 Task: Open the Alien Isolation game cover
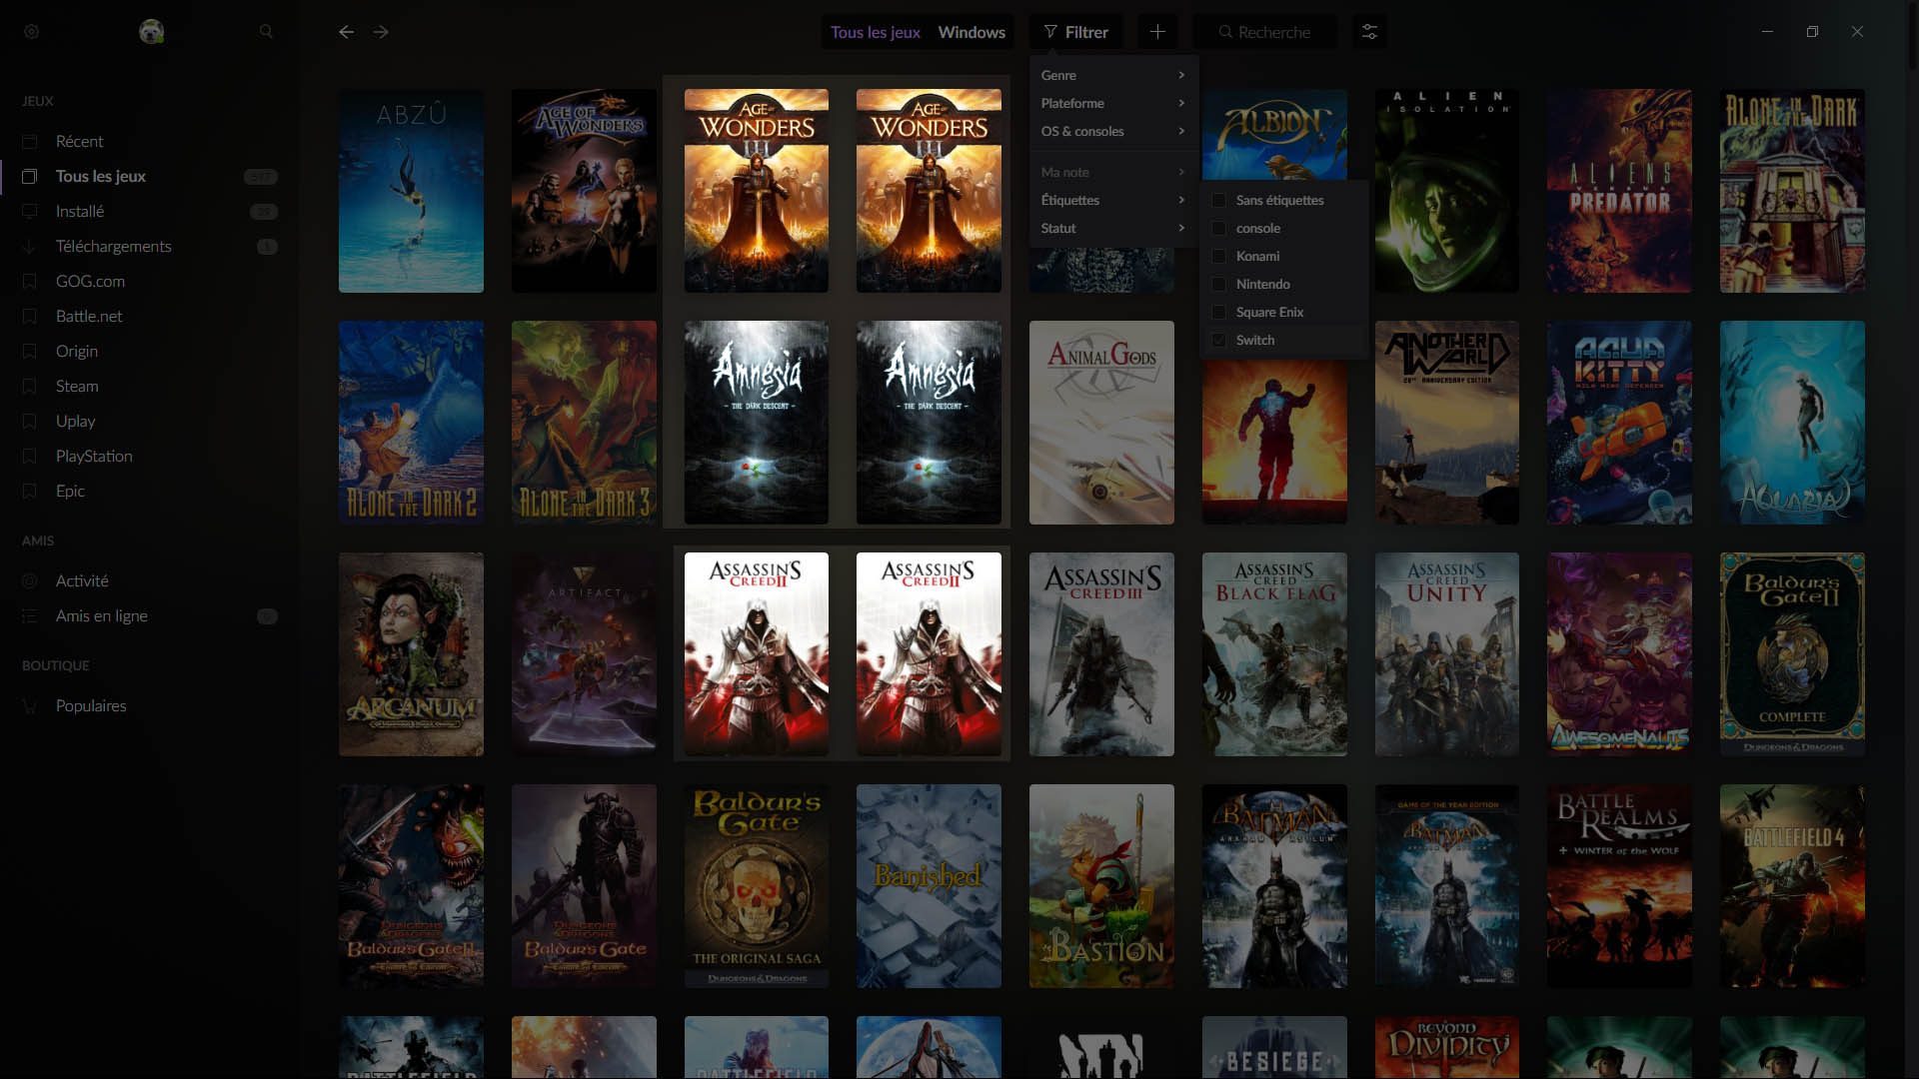click(1446, 191)
